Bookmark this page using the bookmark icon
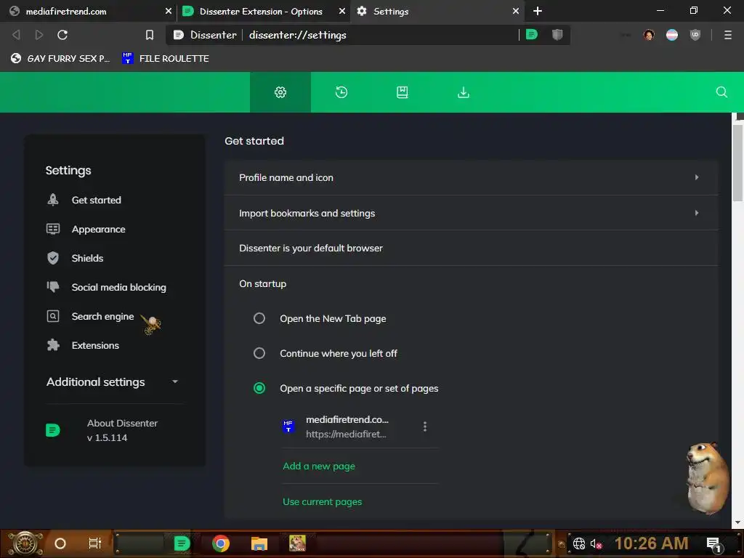Screen dimensions: 744x558 [x=150, y=35]
